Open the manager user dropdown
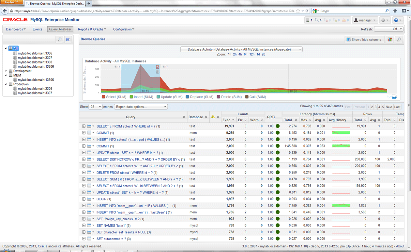411x252 pixels. tap(365, 20)
